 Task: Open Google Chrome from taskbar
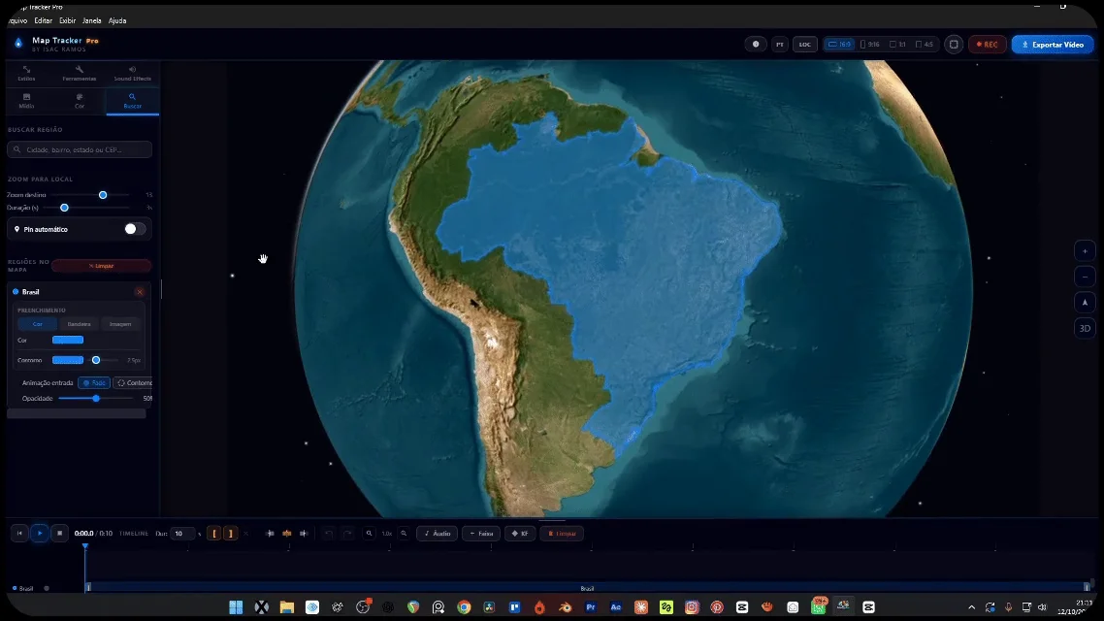[x=464, y=606]
